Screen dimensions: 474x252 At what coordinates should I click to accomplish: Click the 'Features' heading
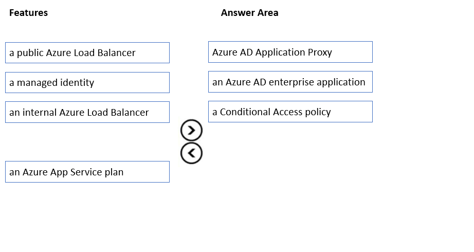pos(28,13)
